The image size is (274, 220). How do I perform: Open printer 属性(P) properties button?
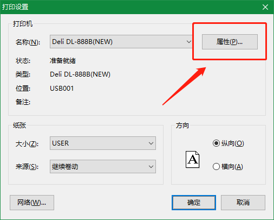(x=230, y=42)
